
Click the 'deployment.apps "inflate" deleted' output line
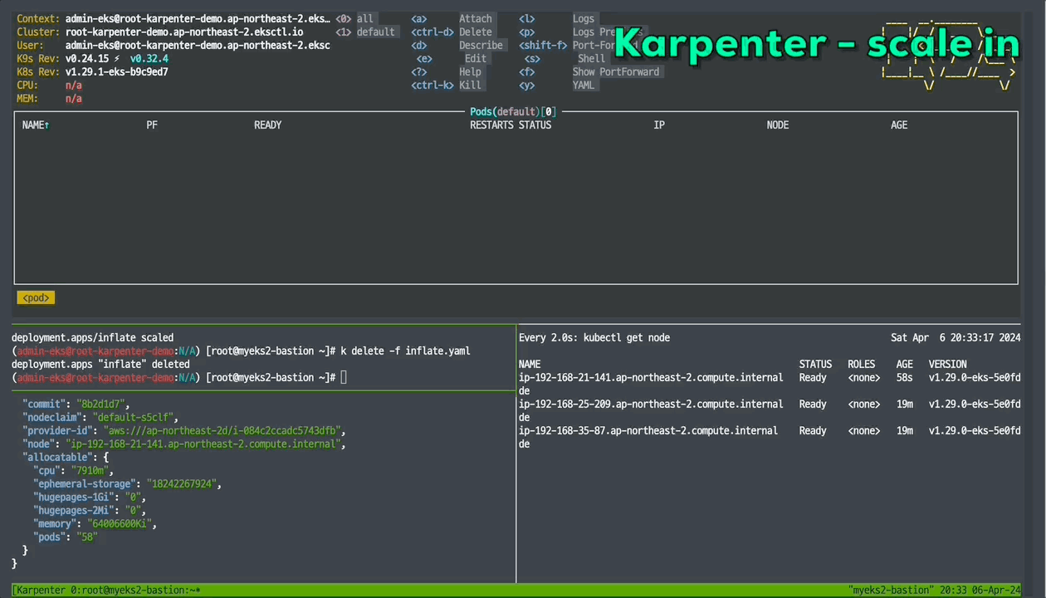(100, 364)
